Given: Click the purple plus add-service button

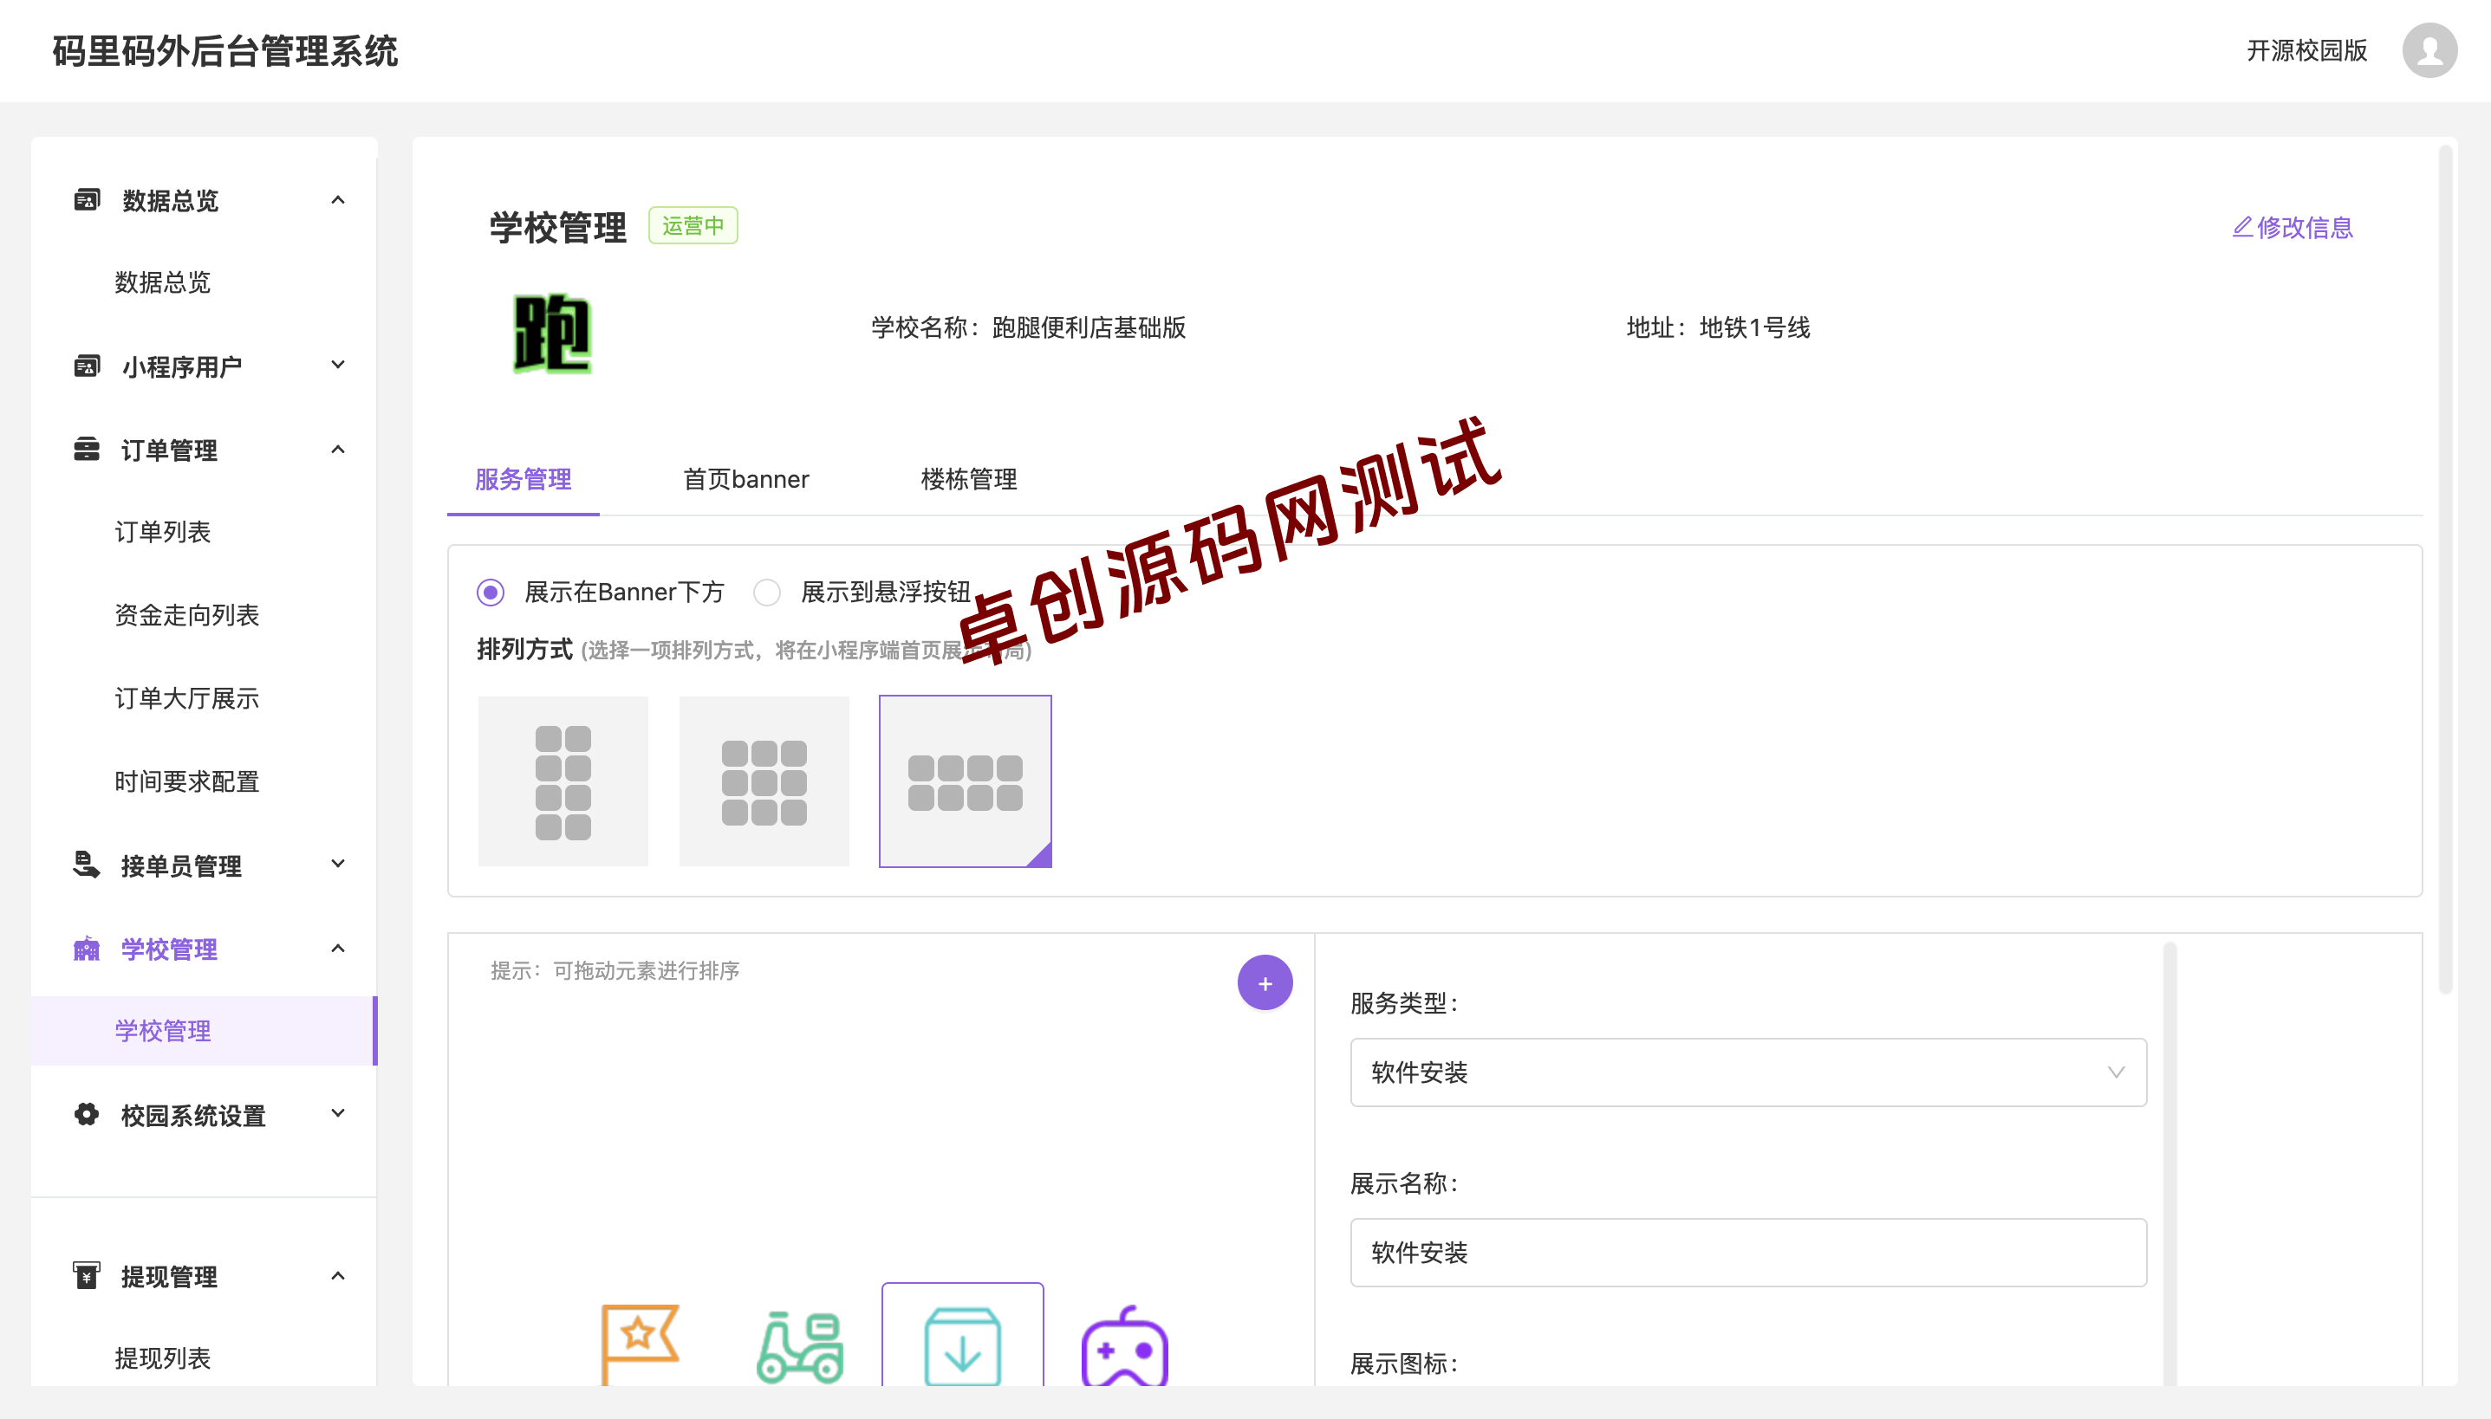Looking at the screenshot, I should pyautogui.click(x=1265, y=982).
